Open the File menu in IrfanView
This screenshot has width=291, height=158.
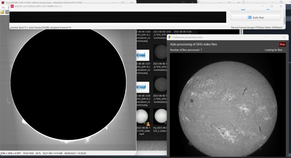click(3, 7)
